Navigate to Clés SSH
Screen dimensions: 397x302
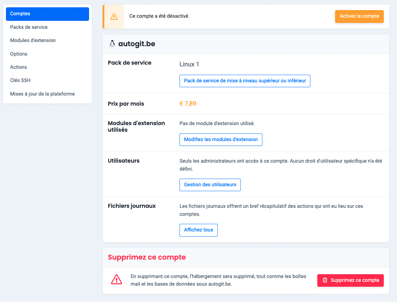click(x=20, y=80)
